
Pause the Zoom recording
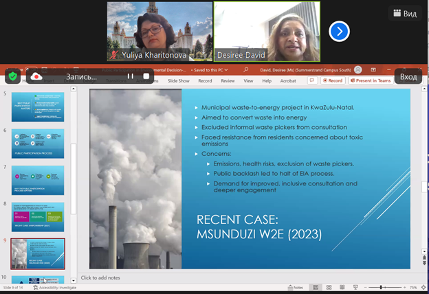pyautogui.click(x=131, y=76)
